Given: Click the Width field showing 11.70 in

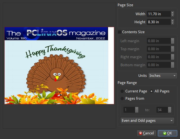Looking at the screenshot, I should [159, 14].
